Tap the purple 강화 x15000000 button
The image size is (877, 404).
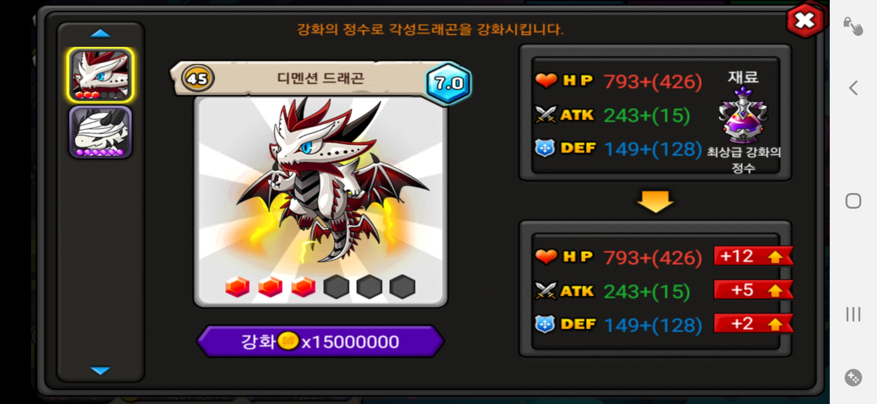[x=320, y=341]
